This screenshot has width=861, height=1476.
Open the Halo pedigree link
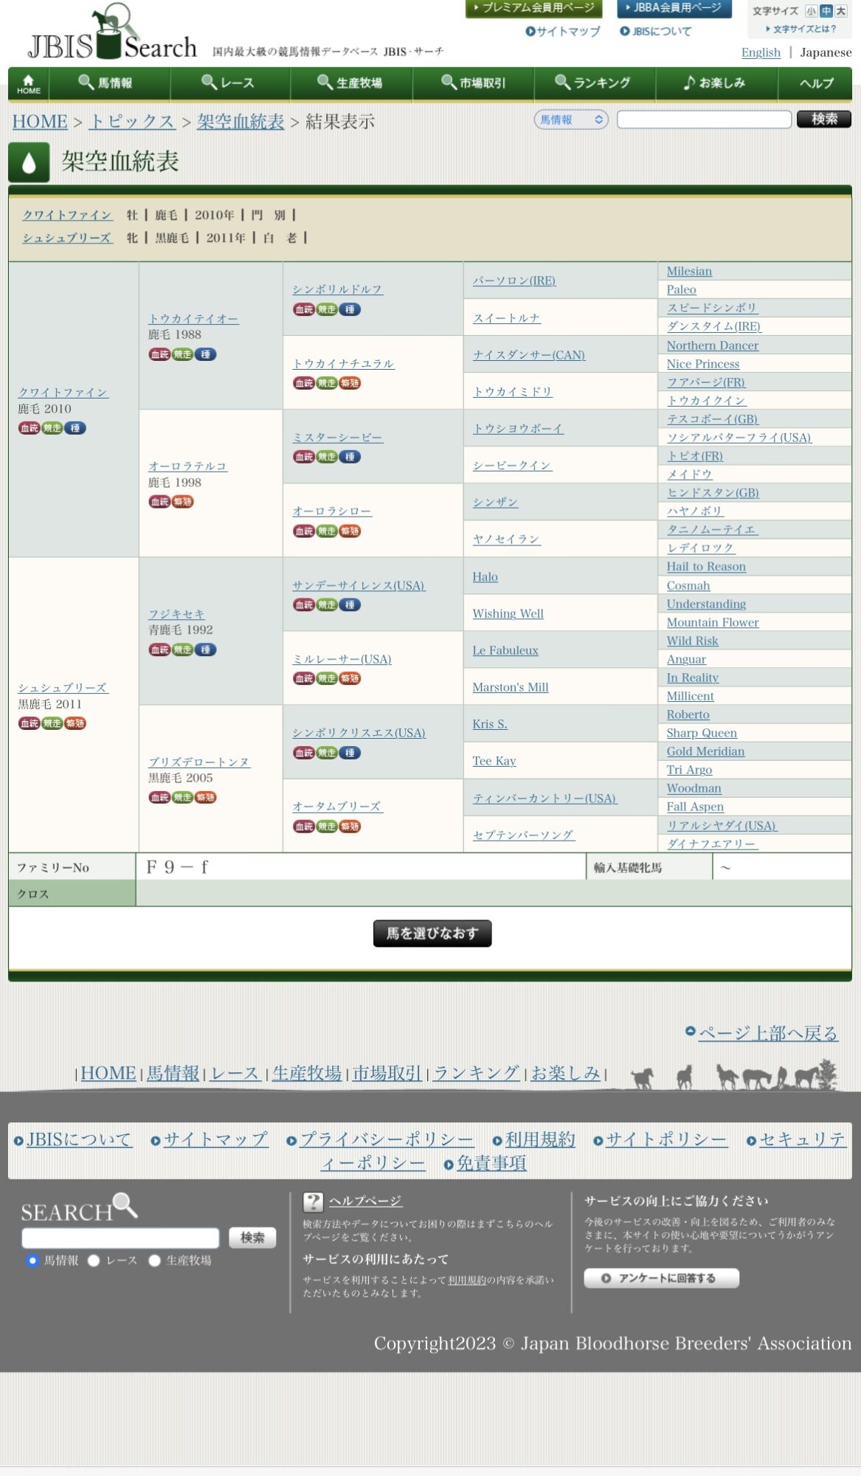485,576
